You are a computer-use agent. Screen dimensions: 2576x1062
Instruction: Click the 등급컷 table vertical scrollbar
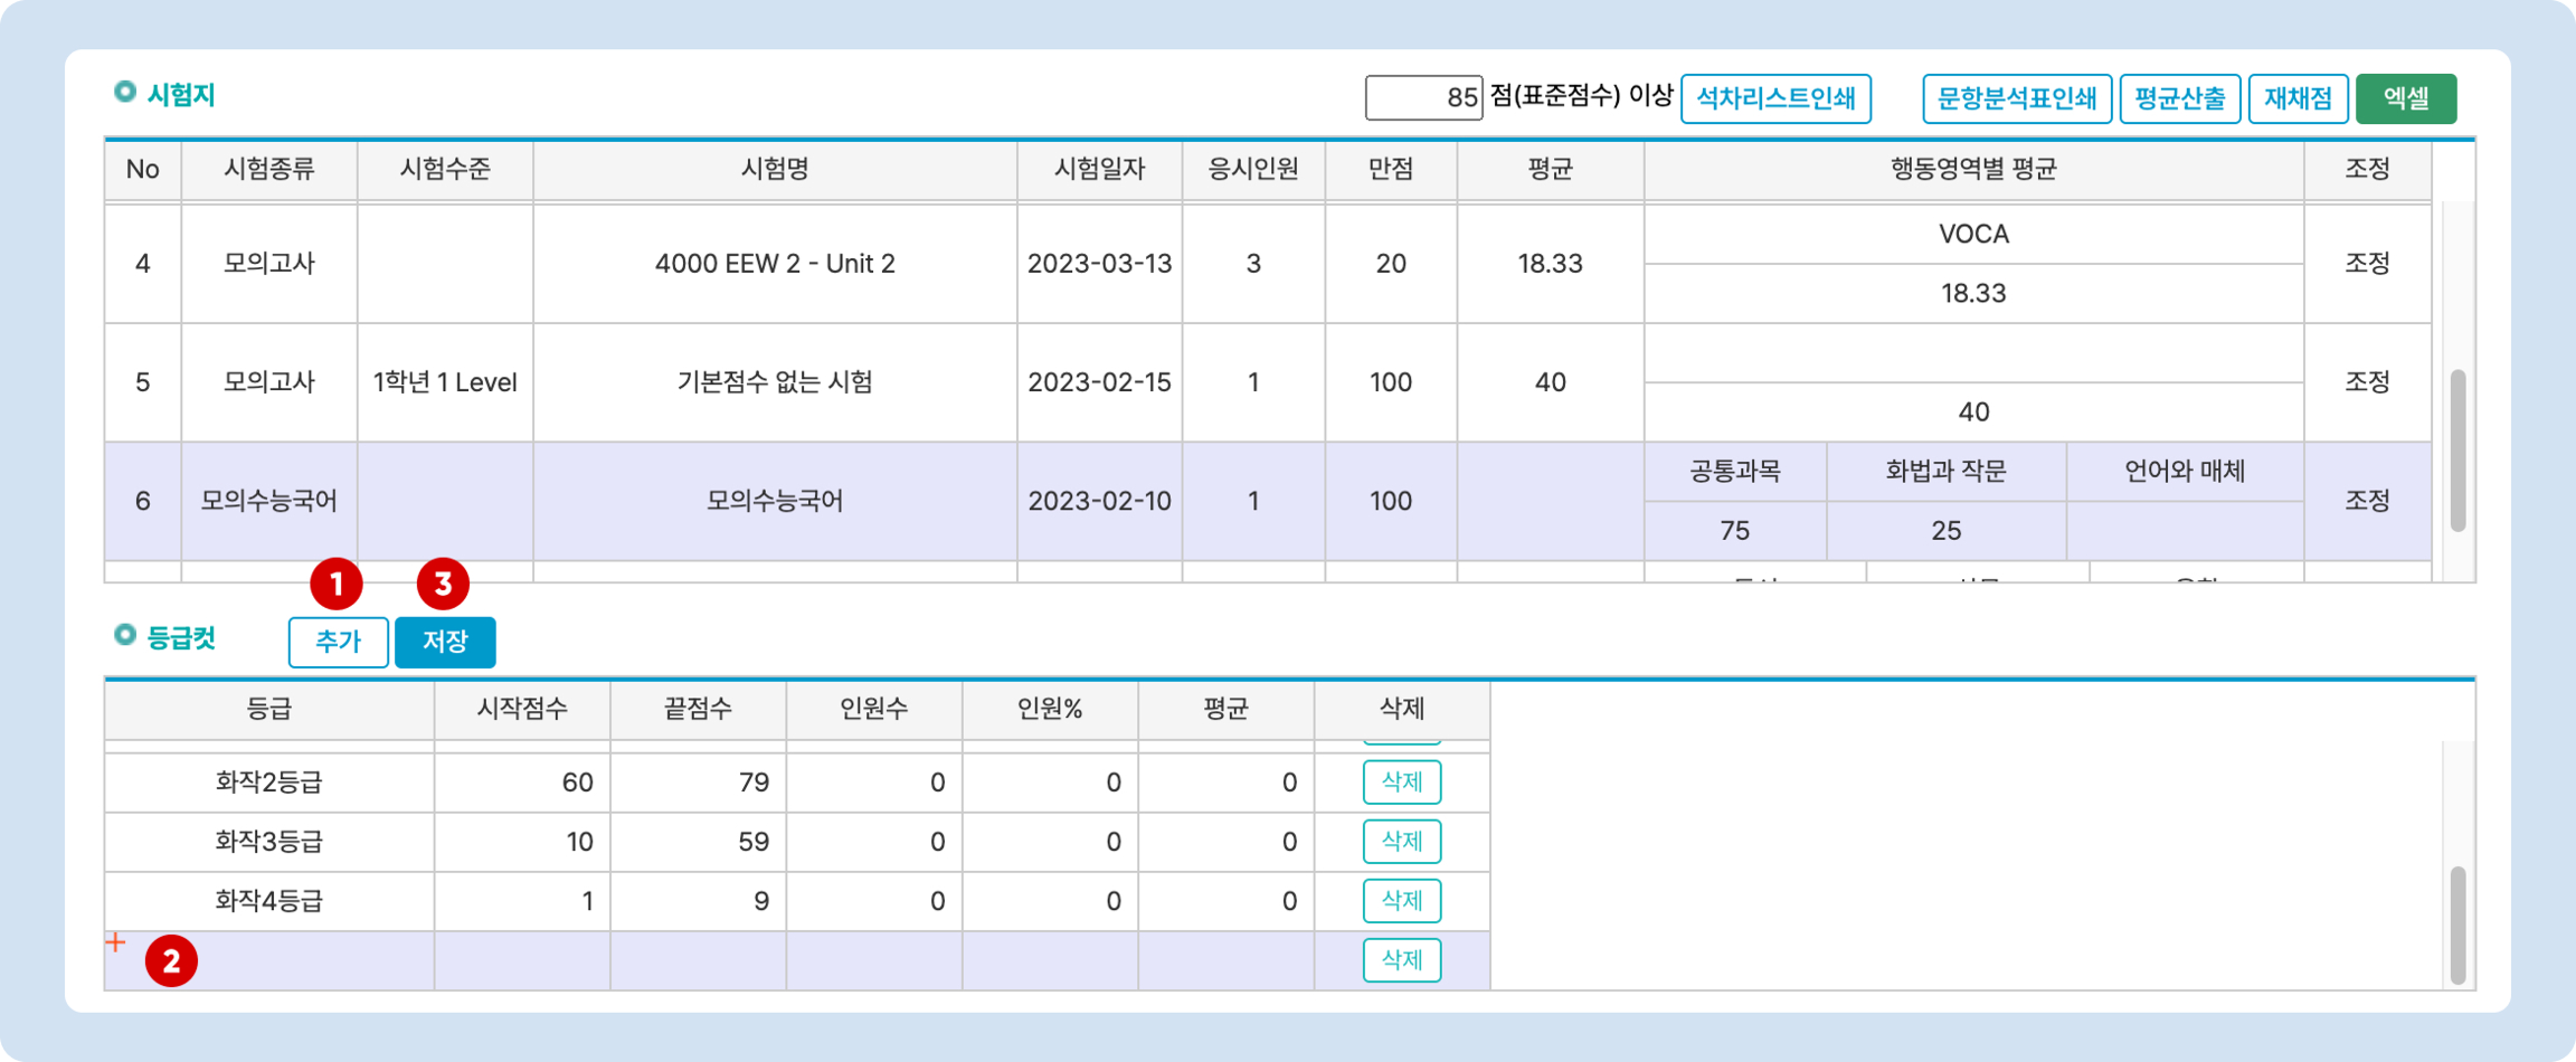click(x=2457, y=925)
